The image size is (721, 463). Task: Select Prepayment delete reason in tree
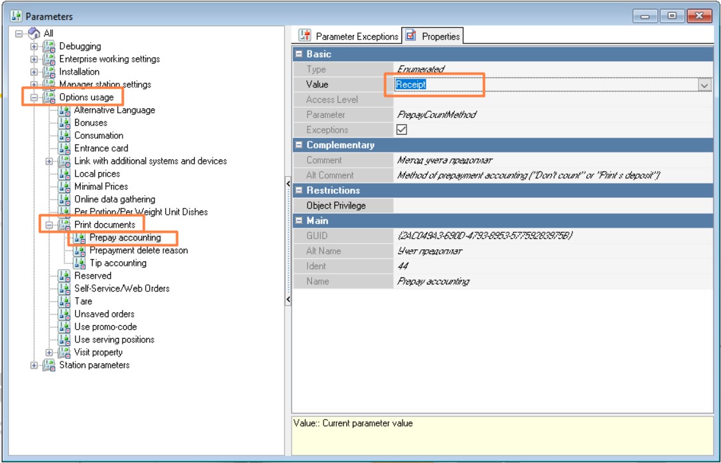(138, 251)
